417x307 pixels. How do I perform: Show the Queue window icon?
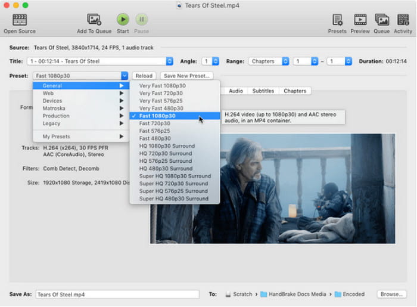[381, 20]
